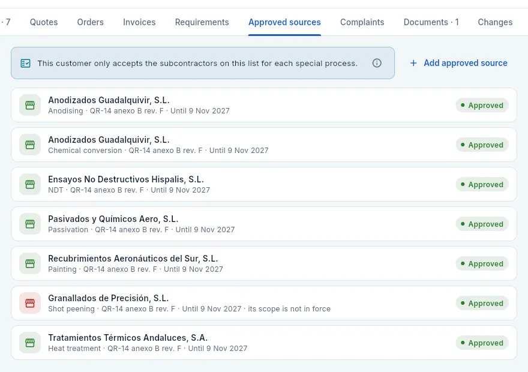Open Anodizados Guadalquivir name in the Chemical conversion row
Screen dimensions: 528x372
[109, 140]
